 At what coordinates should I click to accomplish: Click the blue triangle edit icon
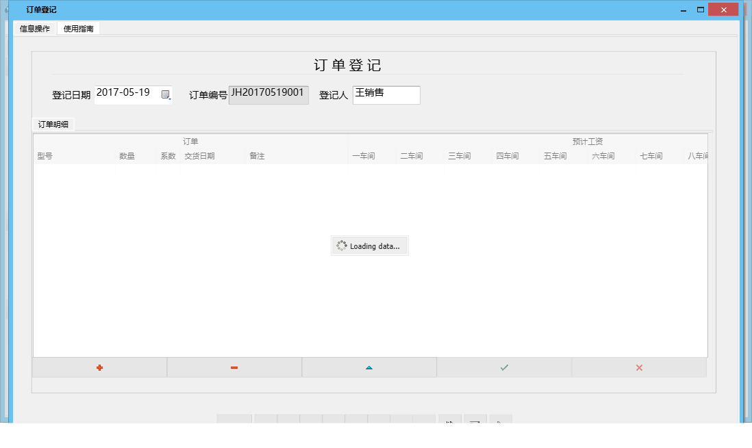(x=369, y=367)
